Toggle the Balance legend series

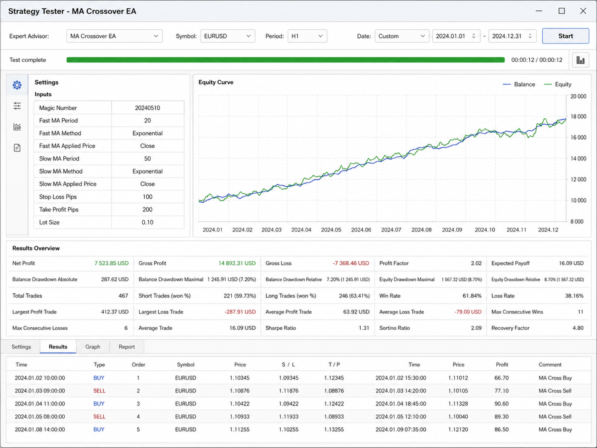pos(519,84)
